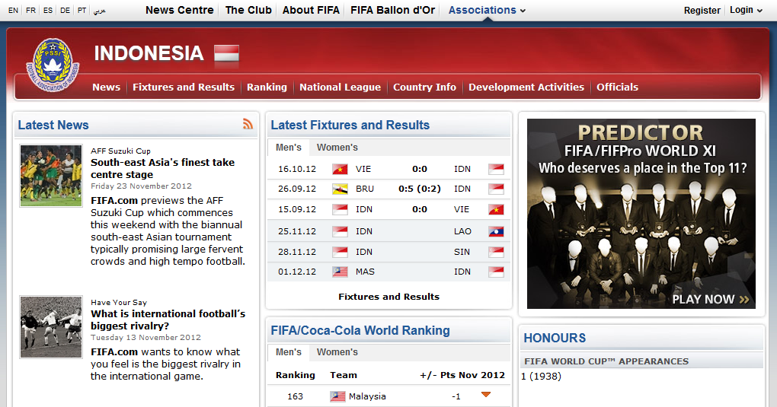Click Malaysia flag in the world ranking table
The height and width of the screenshot is (407, 777).
(337, 396)
